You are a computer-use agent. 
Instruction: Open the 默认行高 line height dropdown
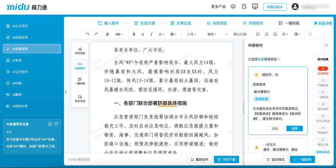(x=241, y=34)
